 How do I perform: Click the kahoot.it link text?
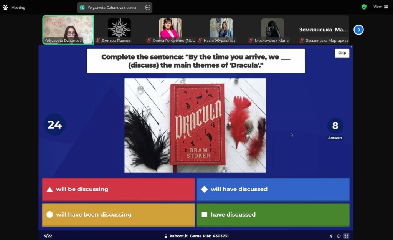pyautogui.click(x=178, y=236)
